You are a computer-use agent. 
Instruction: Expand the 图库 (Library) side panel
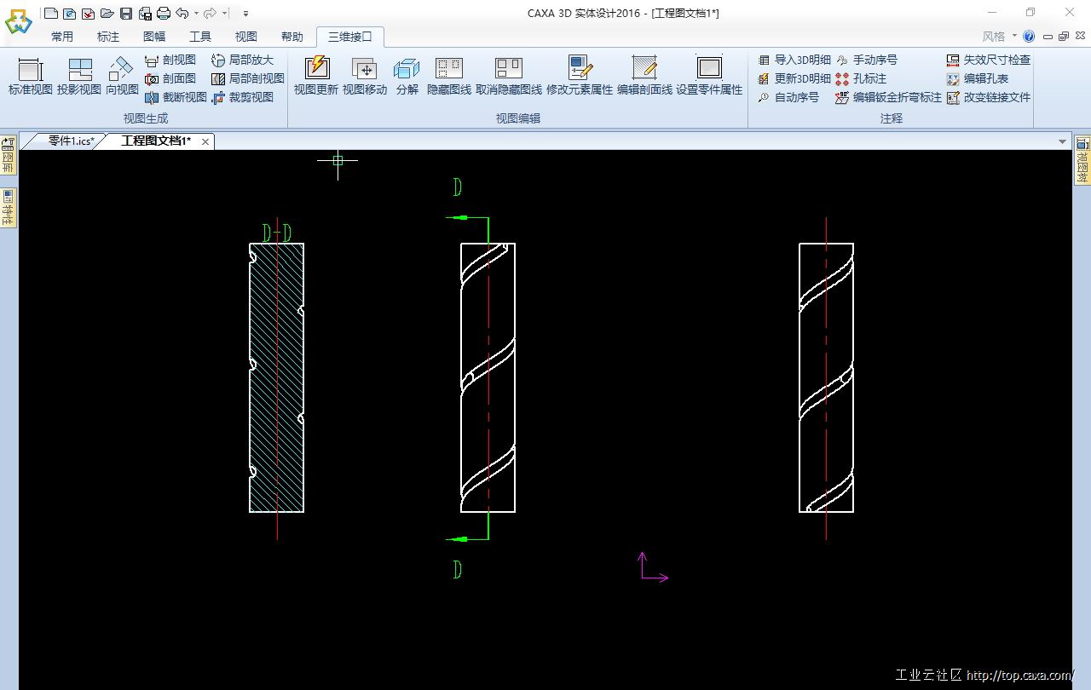tap(9, 155)
